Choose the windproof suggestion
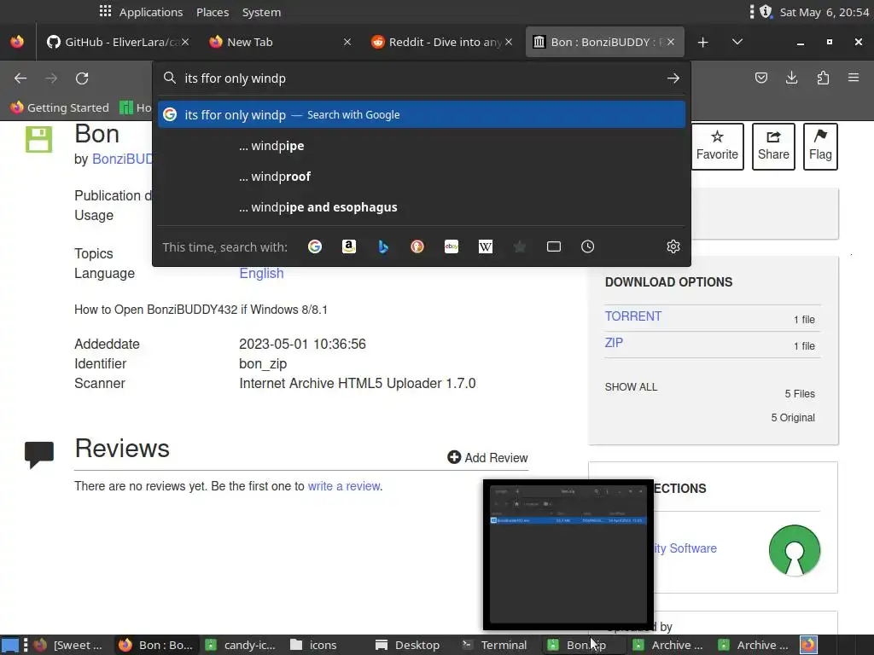The width and height of the screenshot is (874, 655). tap(422, 177)
